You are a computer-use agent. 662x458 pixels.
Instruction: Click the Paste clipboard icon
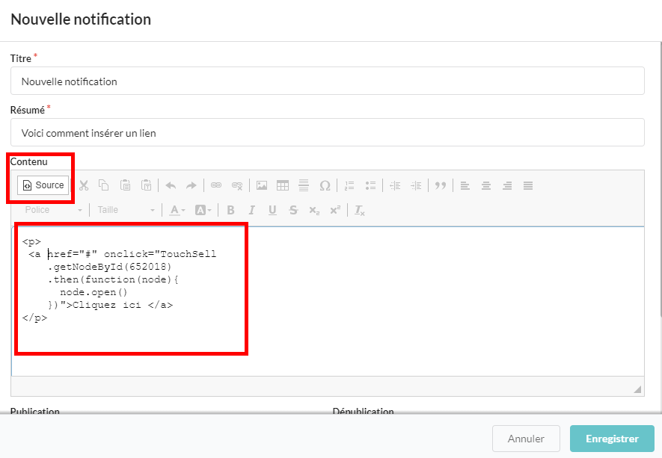tap(125, 185)
